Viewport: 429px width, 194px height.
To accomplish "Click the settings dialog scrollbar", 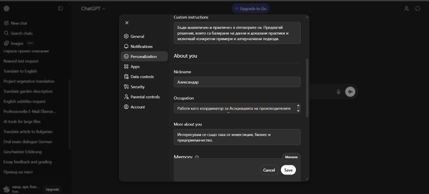I will 307,88.
